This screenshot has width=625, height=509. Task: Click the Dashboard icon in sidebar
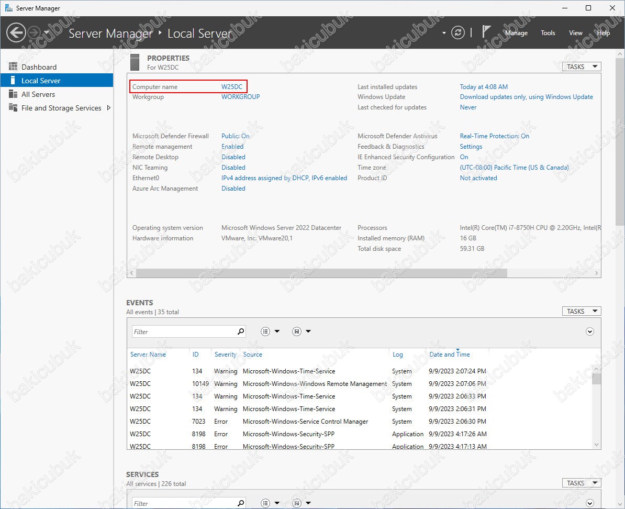[x=13, y=67]
